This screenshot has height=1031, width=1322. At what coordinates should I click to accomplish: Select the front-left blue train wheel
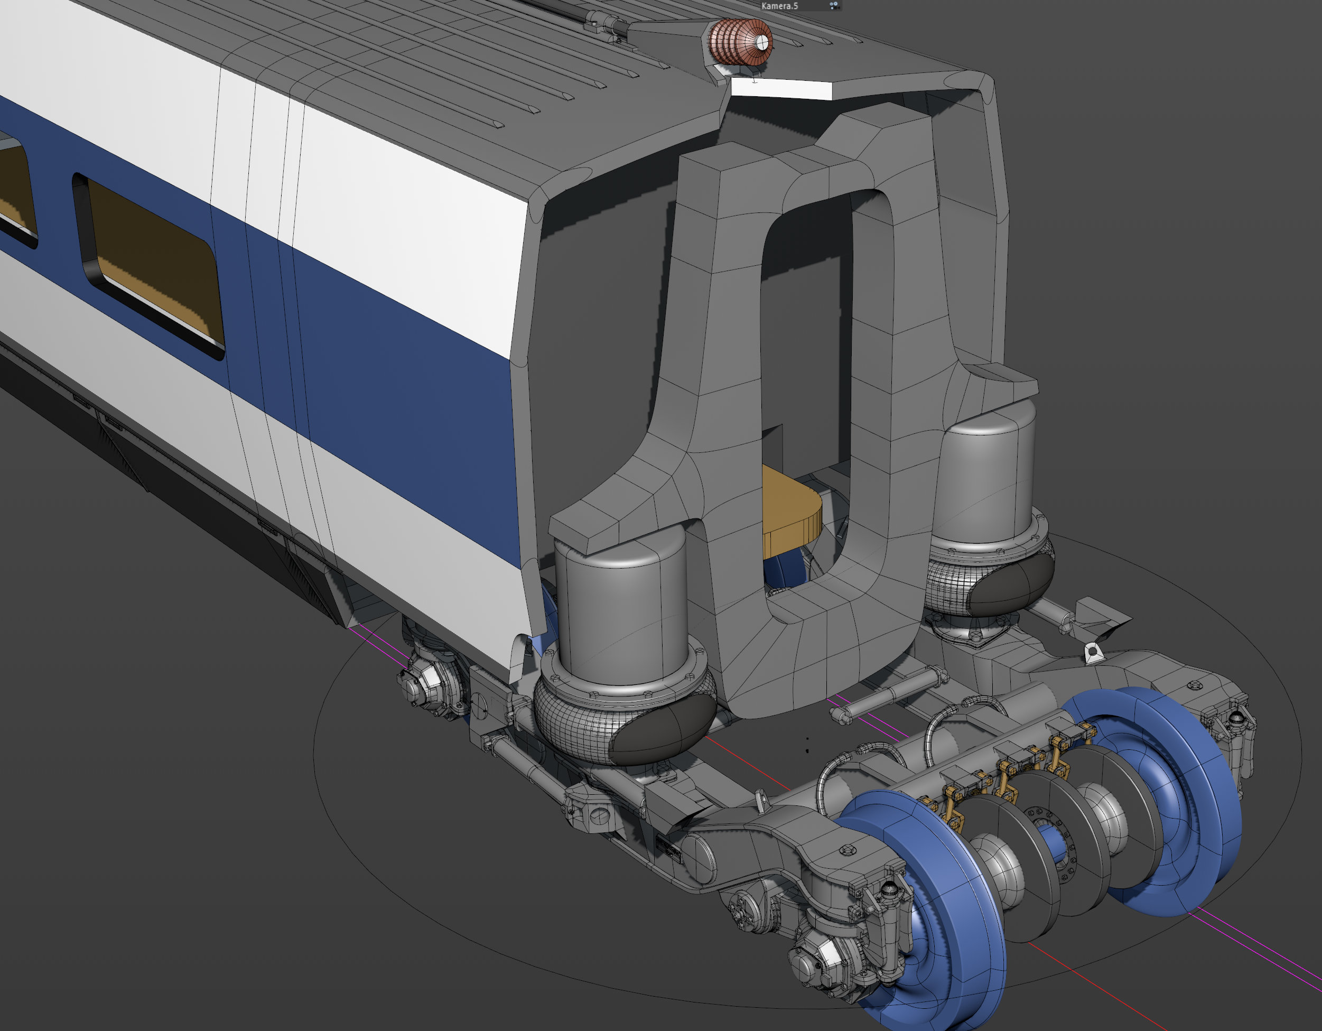tap(926, 908)
